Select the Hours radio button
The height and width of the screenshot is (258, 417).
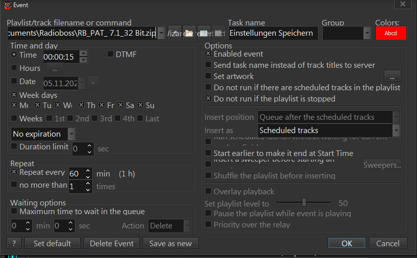click(x=14, y=68)
